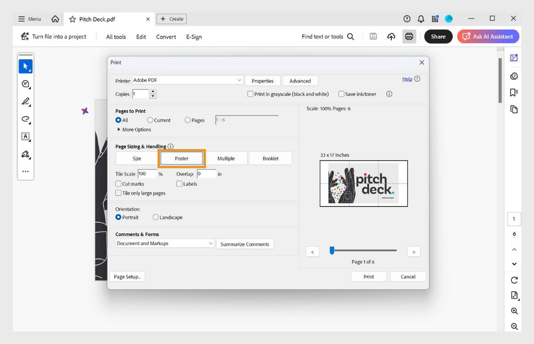The height and width of the screenshot is (344, 534).
Task: Switch to the E-Sign tab
Action: (x=194, y=36)
